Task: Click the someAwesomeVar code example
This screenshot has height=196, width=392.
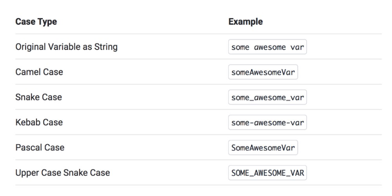Action: pyautogui.click(x=263, y=72)
